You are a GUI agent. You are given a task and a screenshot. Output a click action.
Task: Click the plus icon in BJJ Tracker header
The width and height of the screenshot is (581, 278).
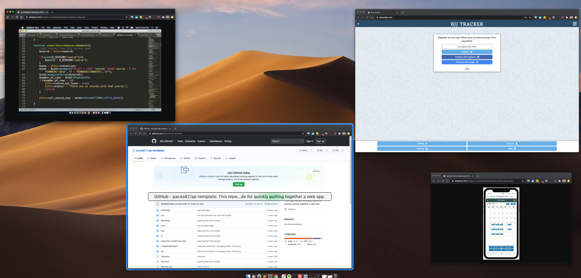pyautogui.click(x=358, y=24)
